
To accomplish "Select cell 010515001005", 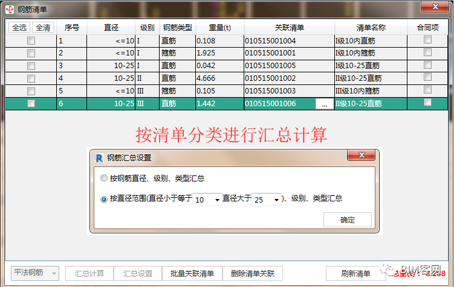I will pyautogui.click(x=289, y=66).
